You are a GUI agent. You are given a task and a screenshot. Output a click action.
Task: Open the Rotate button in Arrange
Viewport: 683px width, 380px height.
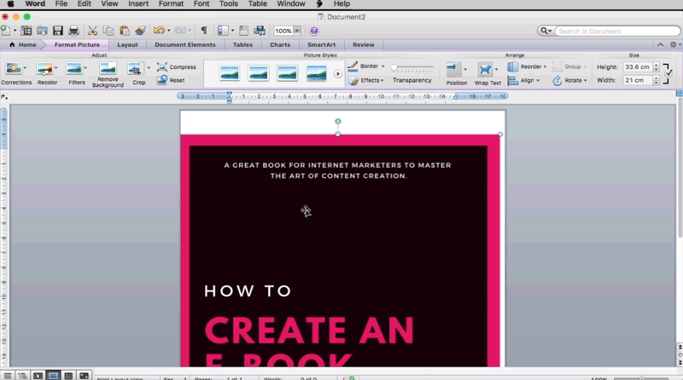coord(569,80)
